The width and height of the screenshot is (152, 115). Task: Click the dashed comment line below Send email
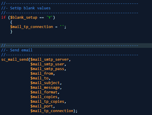click(x=70, y=55)
